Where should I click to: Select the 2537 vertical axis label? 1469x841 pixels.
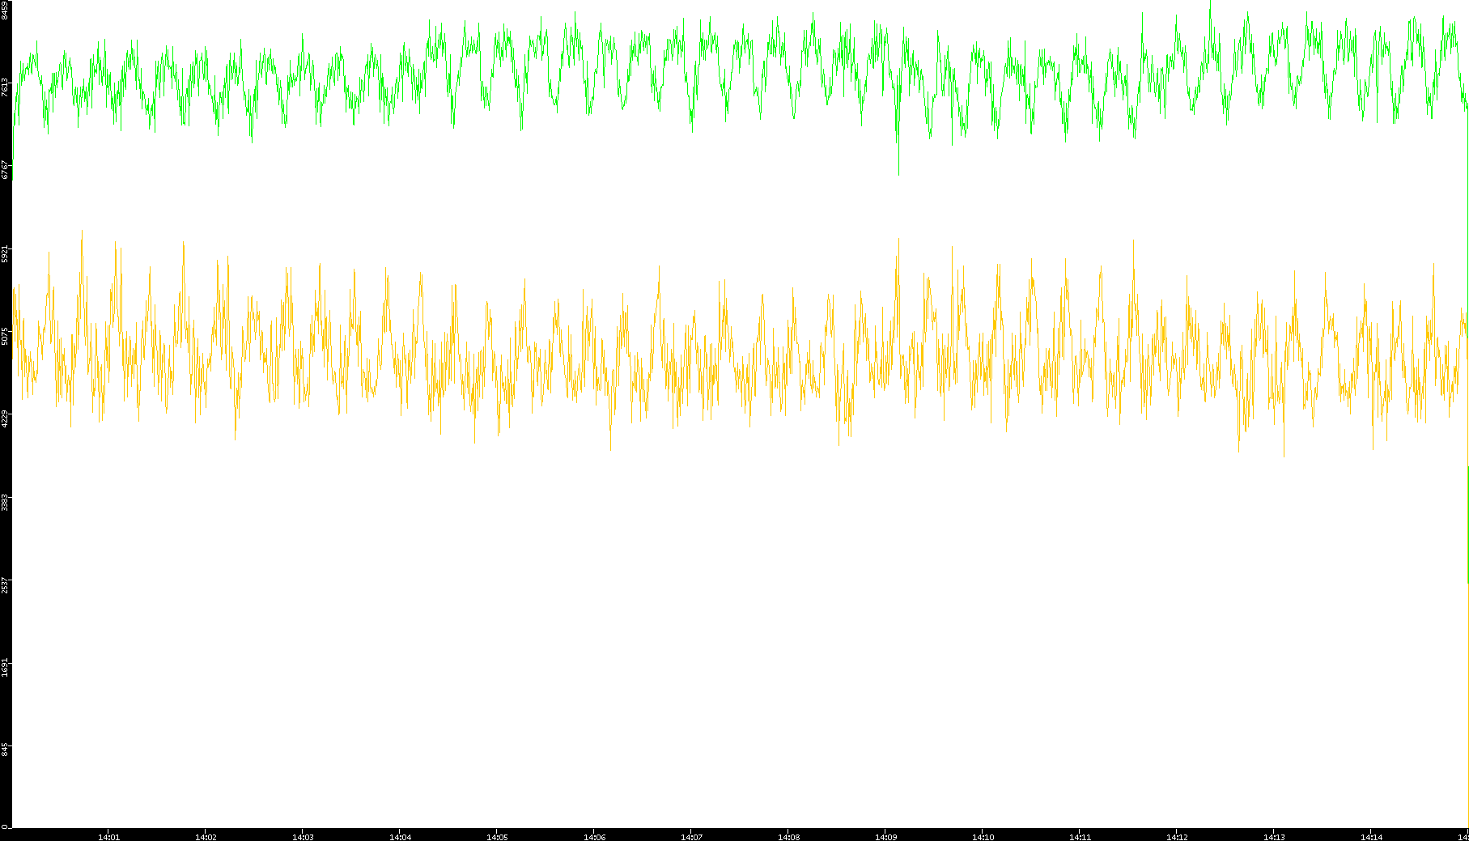pos(5,584)
